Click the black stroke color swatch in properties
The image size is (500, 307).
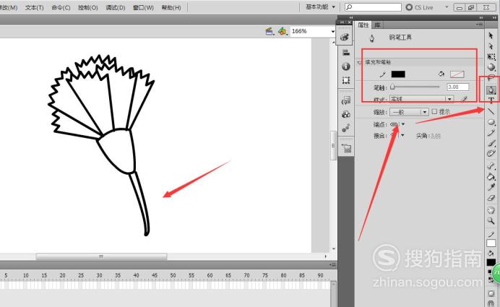pos(398,74)
